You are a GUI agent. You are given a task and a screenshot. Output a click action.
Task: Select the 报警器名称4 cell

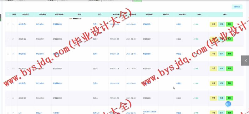57,69
